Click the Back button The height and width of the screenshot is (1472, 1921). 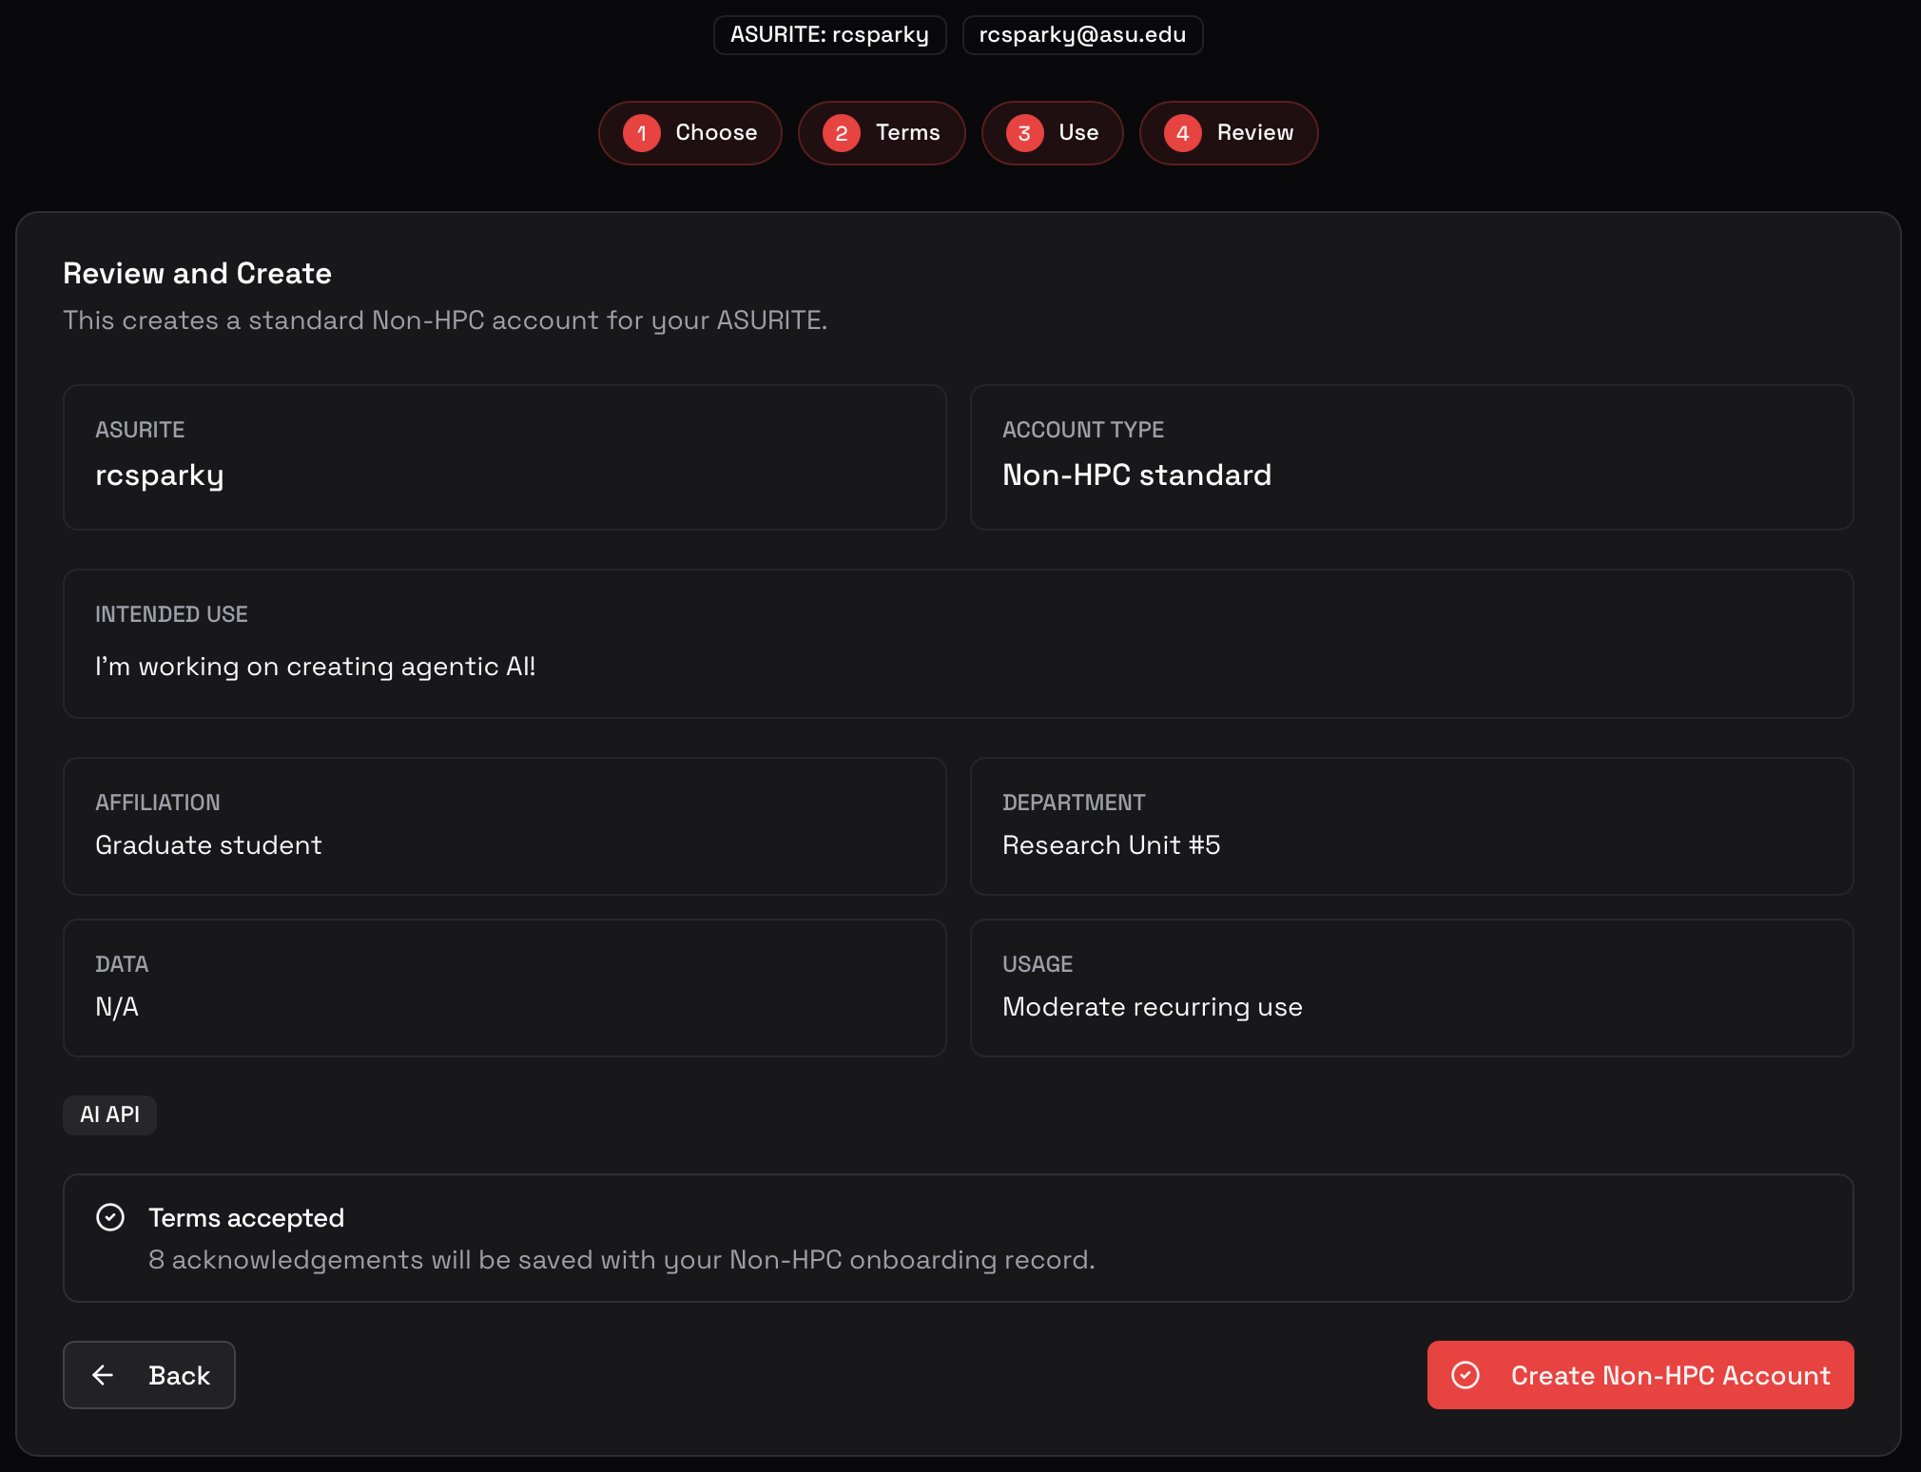(149, 1375)
